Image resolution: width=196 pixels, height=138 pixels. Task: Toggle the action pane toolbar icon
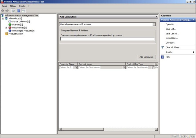23,11
